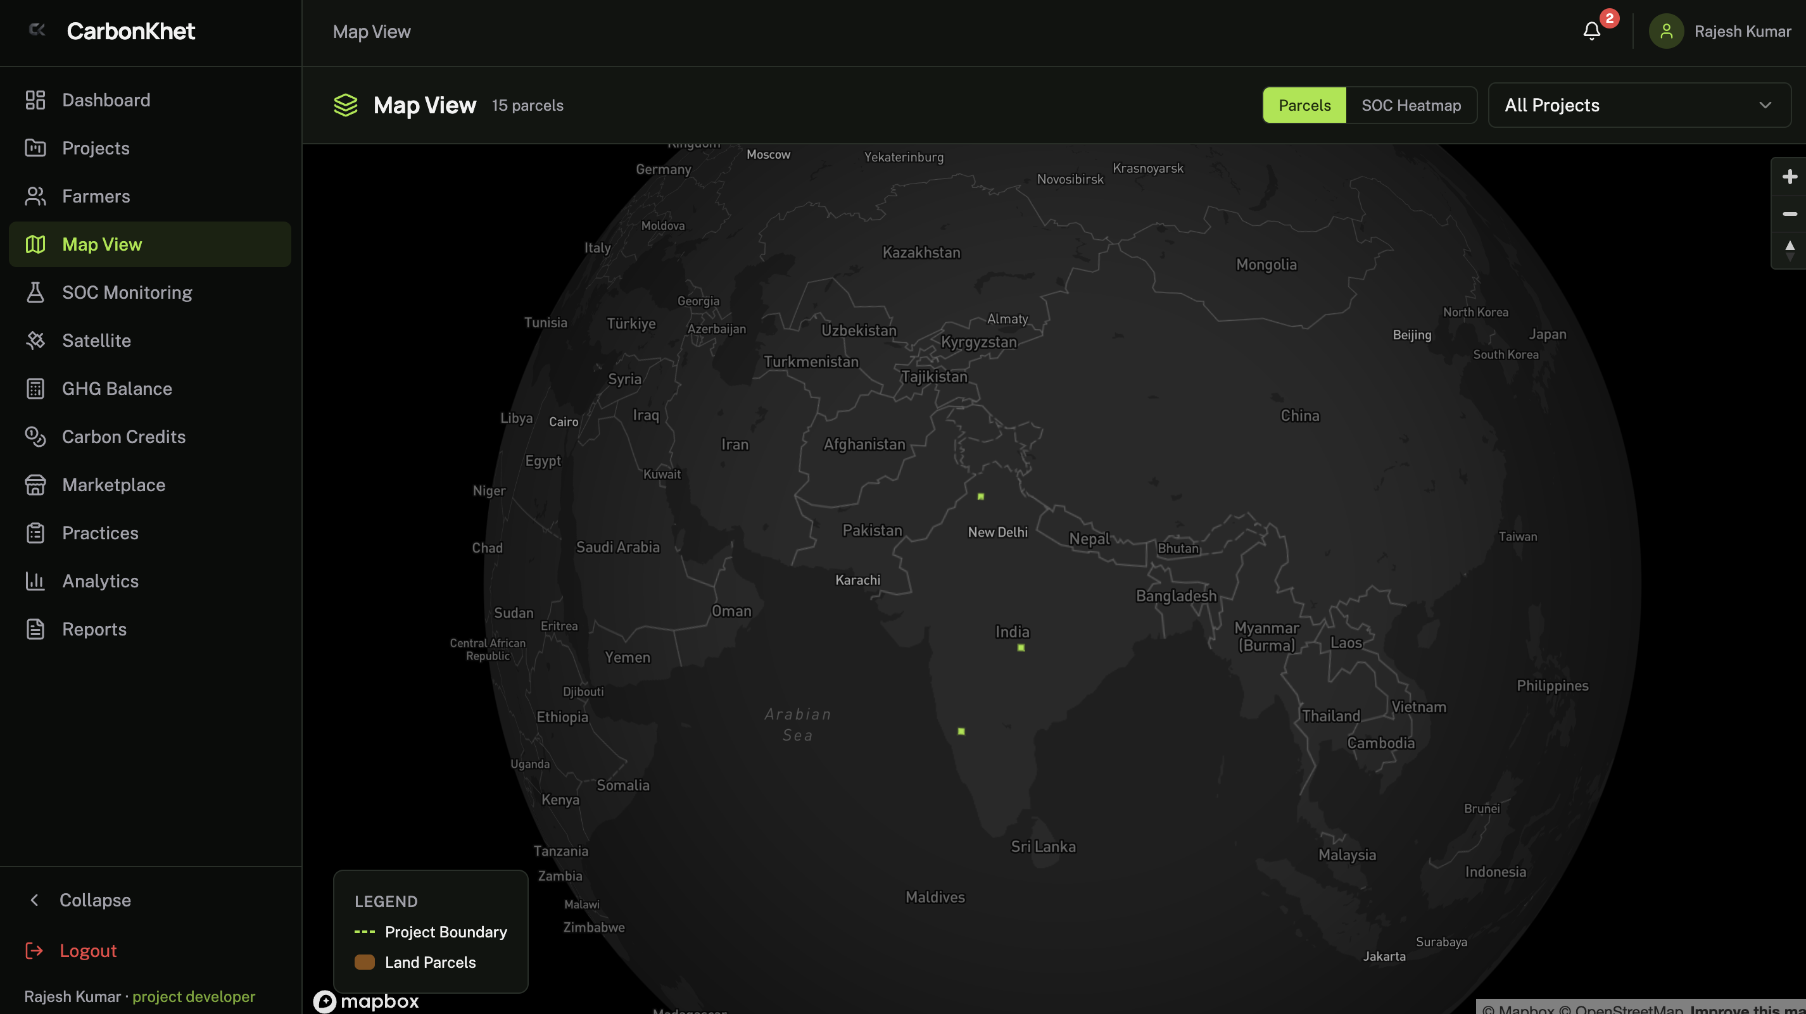This screenshot has width=1806, height=1014.
Task: Zoom in with the map plus button
Action: click(1789, 177)
